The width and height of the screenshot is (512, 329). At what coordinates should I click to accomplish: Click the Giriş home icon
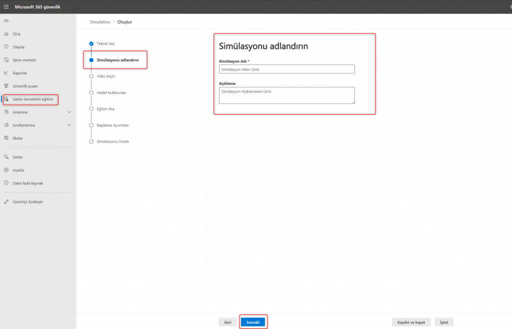[x=6, y=34]
